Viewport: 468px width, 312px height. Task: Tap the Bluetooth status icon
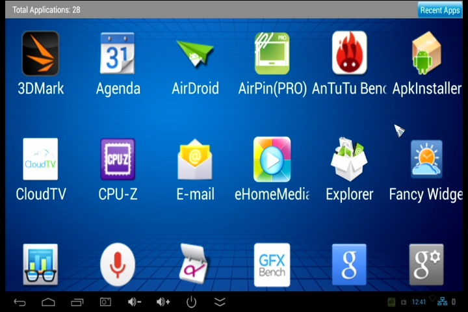(454, 302)
